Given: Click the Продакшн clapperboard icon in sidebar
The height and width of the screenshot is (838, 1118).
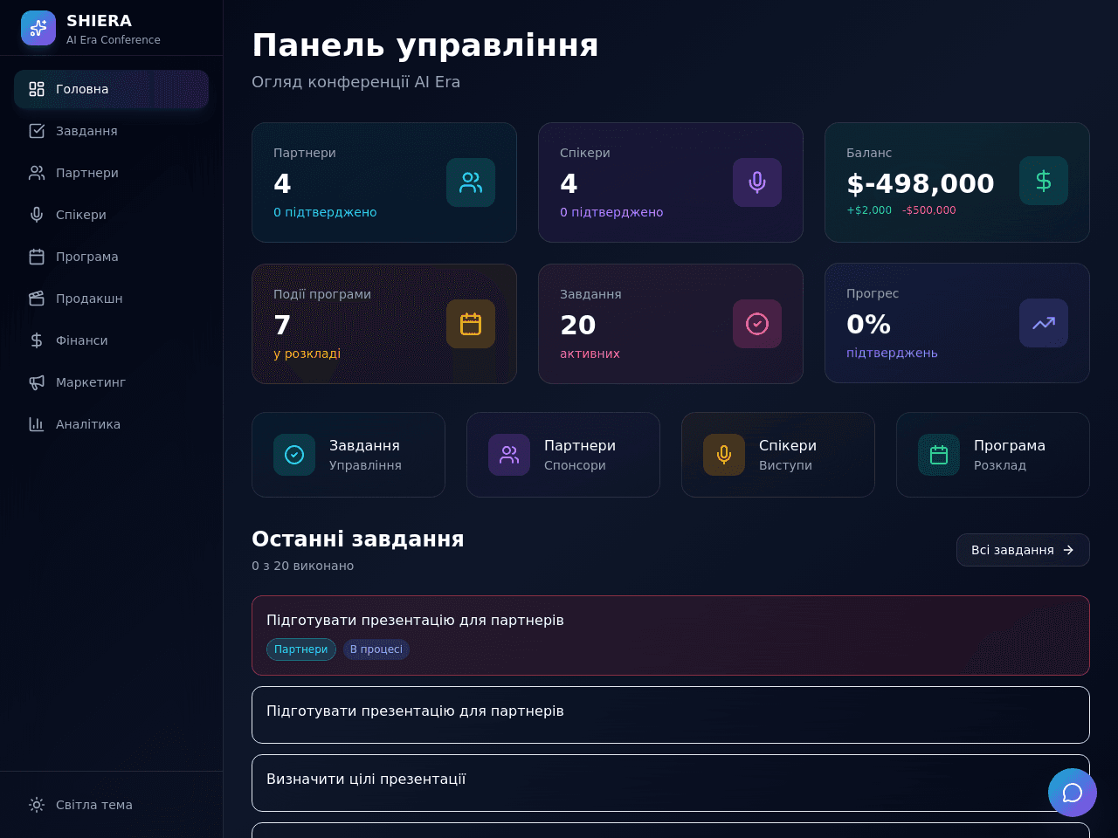Looking at the screenshot, I should [37, 299].
